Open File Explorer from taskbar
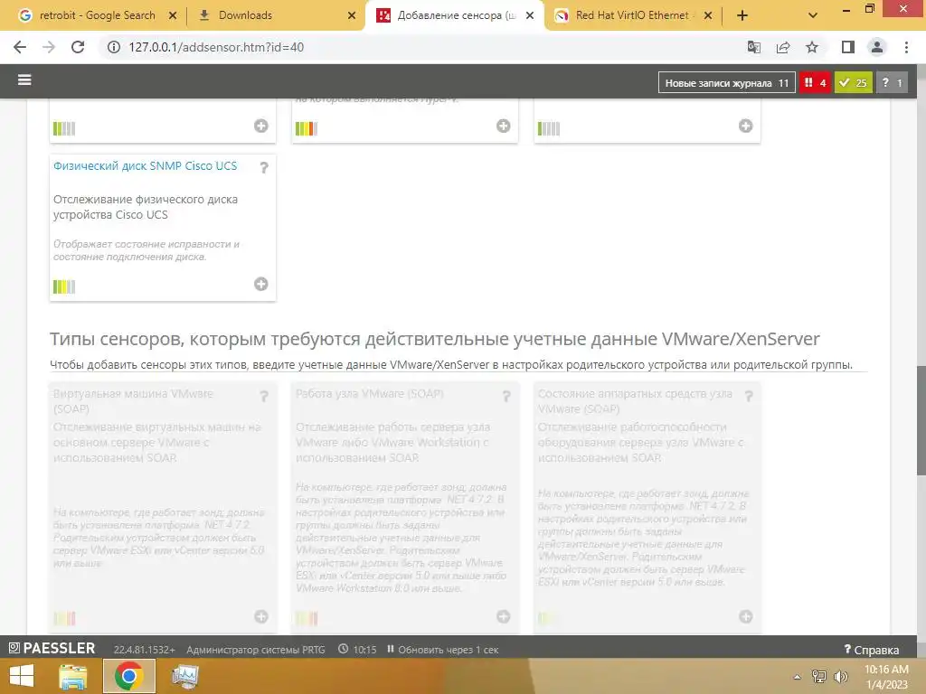The width and height of the screenshot is (926, 694). (72, 676)
